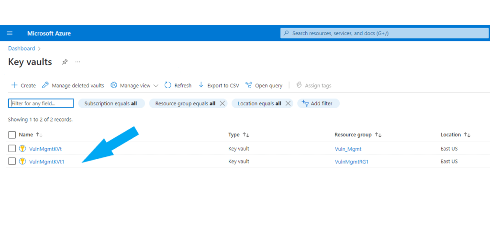This screenshot has width=490, height=225.
Task: Check the select-all header checkbox
Action: click(x=12, y=135)
